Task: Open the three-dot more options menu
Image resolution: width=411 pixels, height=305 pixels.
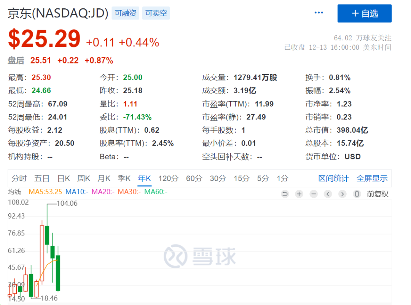Action: (319, 13)
